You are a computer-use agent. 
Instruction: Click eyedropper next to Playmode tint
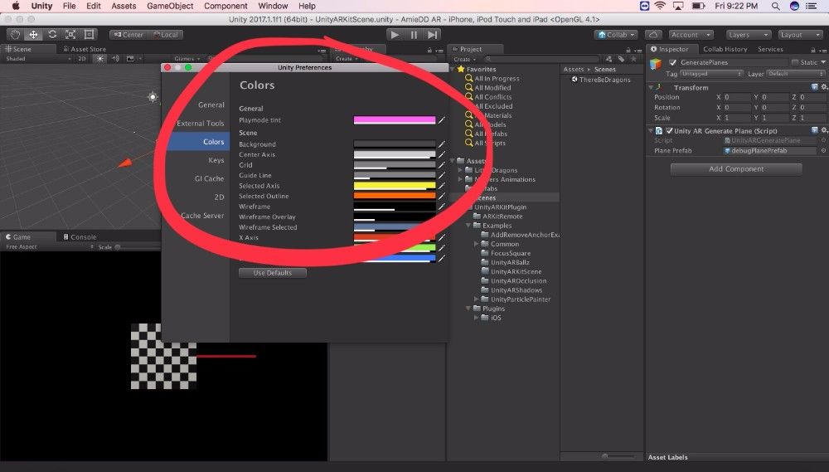click(x=442, y=120)
